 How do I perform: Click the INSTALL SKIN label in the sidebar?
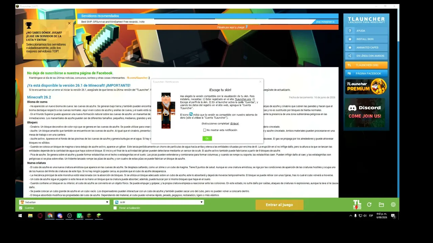click(x=365, y=39)
